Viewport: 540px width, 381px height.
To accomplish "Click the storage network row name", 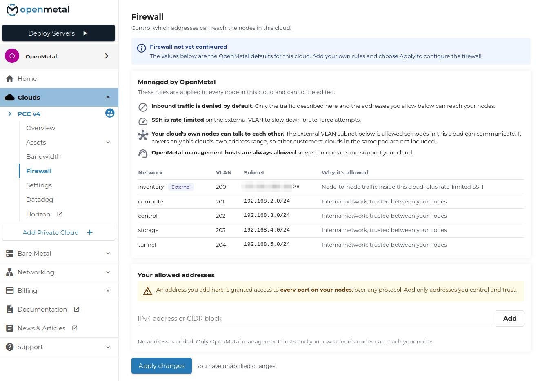I will coord(148,230).
